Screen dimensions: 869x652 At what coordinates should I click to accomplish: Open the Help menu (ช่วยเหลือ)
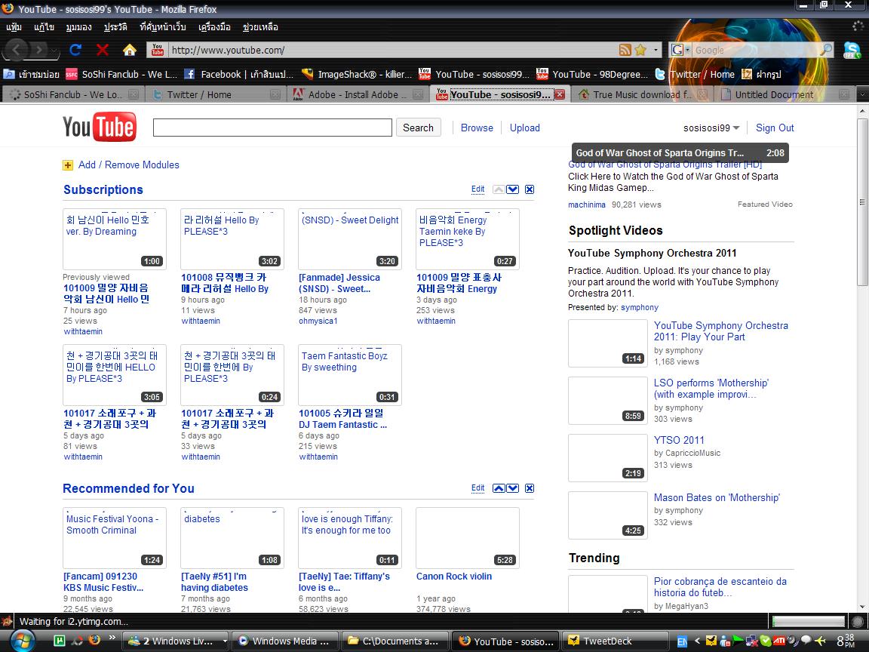pos(260,26)
